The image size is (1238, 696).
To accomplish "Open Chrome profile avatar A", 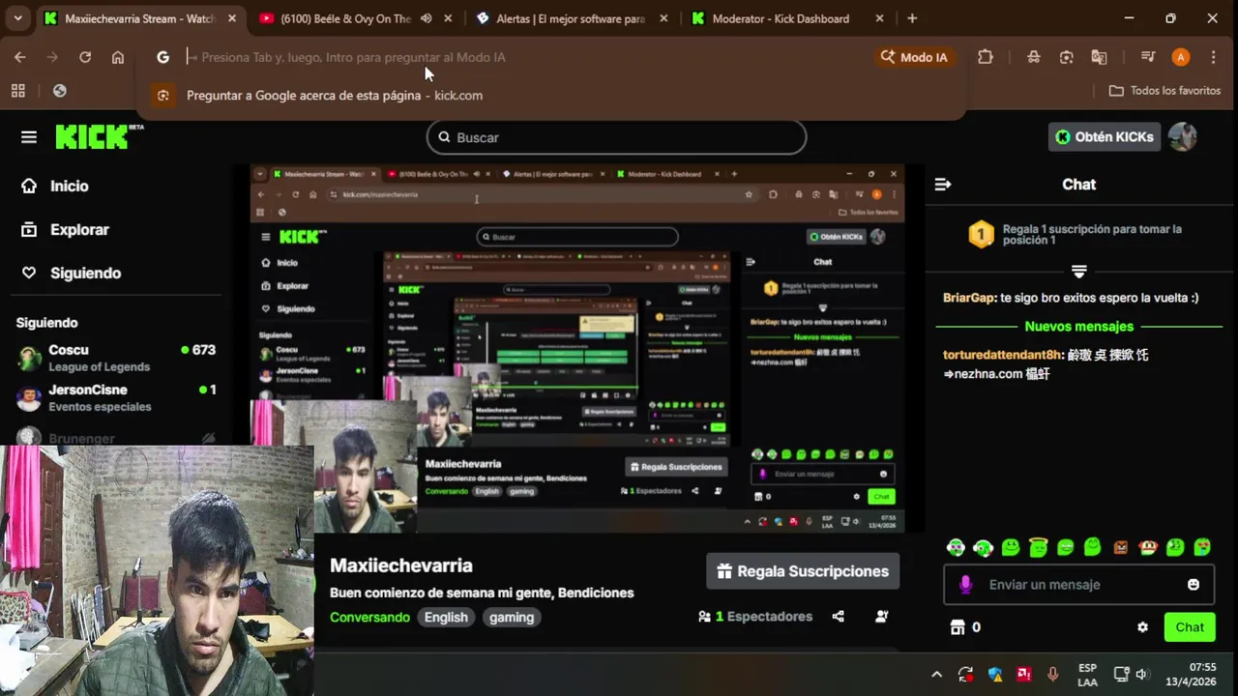I will coord(1180,57).
